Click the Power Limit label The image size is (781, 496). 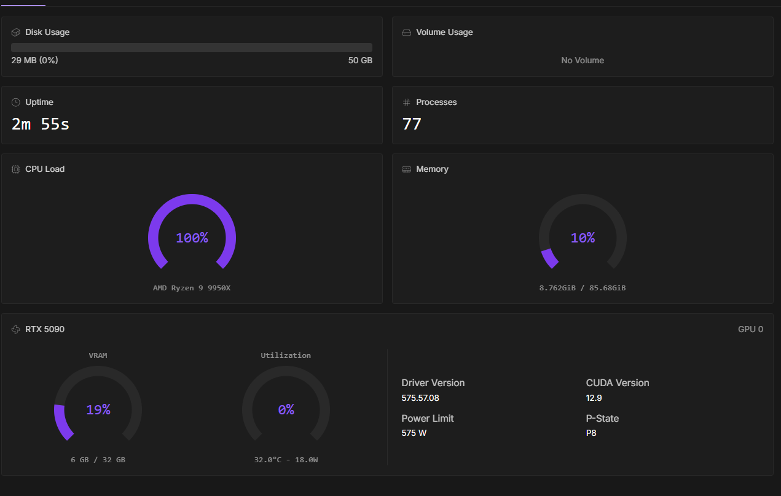(x=428, y=419)
